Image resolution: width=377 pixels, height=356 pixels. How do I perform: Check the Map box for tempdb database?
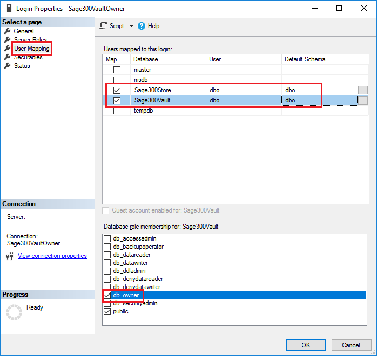[x=117, y=111]
